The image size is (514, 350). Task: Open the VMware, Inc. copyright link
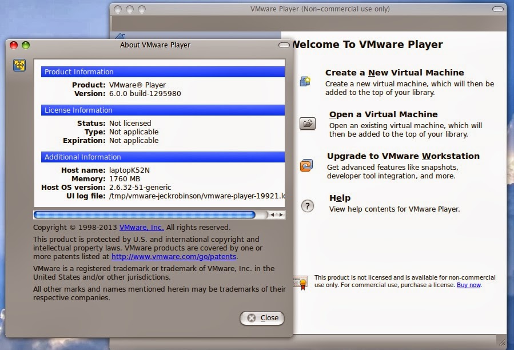coord(141,227)
